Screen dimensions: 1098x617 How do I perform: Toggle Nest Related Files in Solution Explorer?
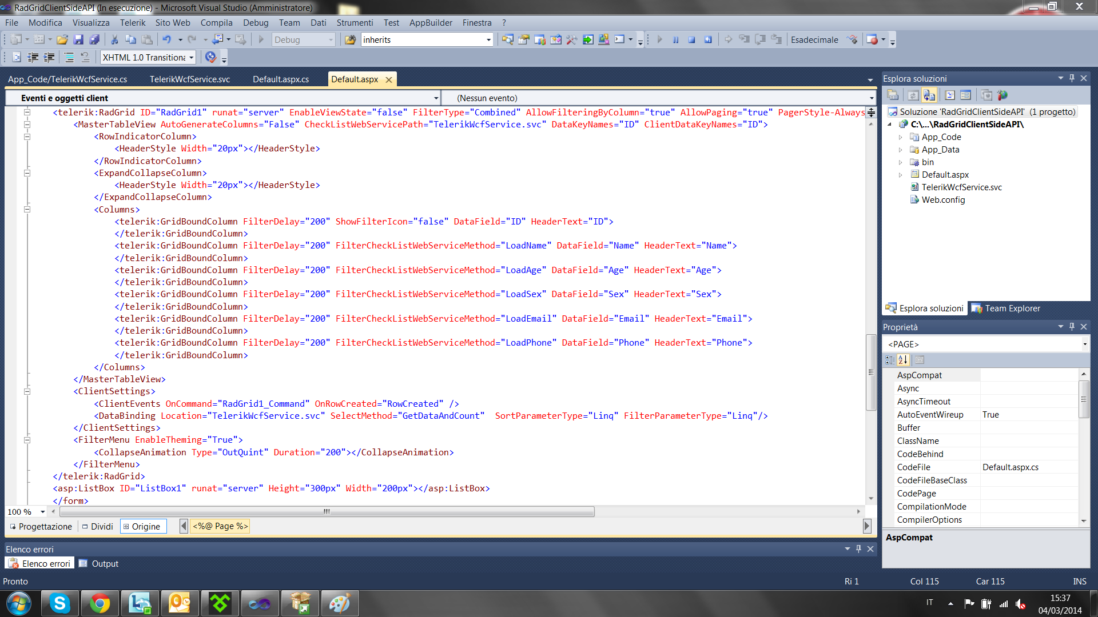click(929, 95)
